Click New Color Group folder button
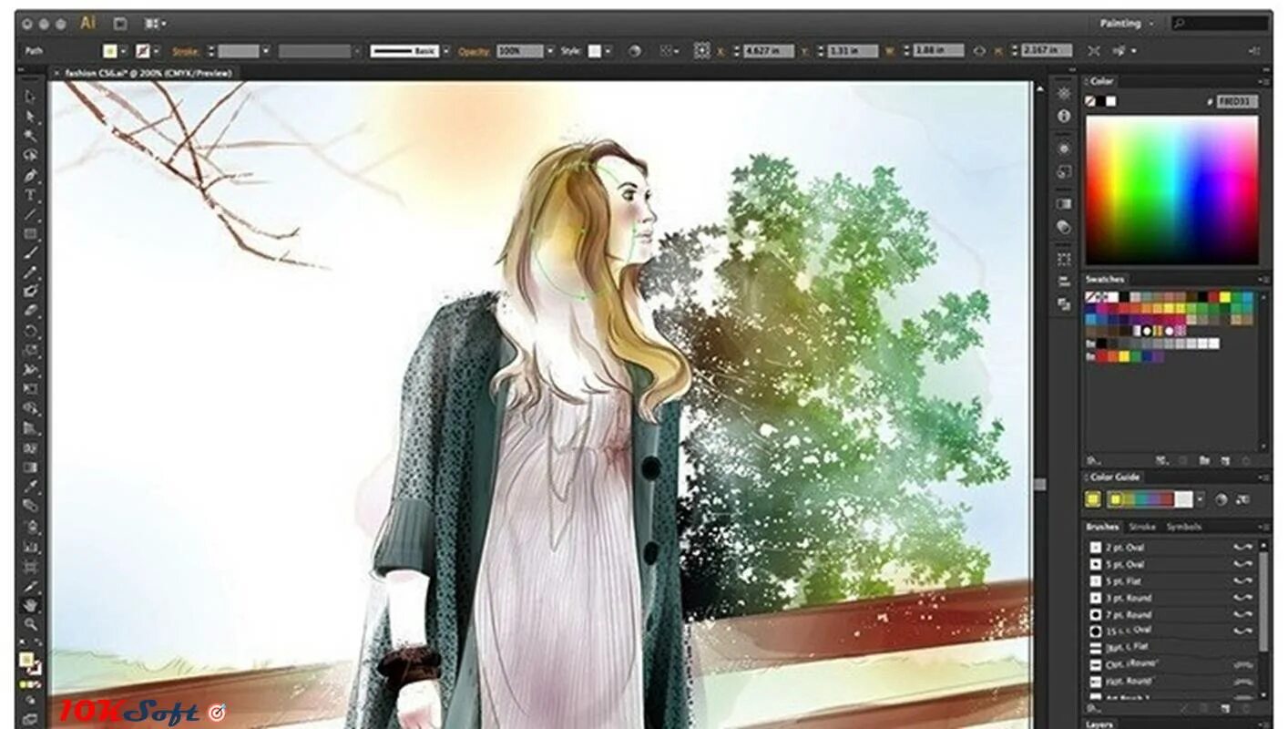 pos(1204,460)
